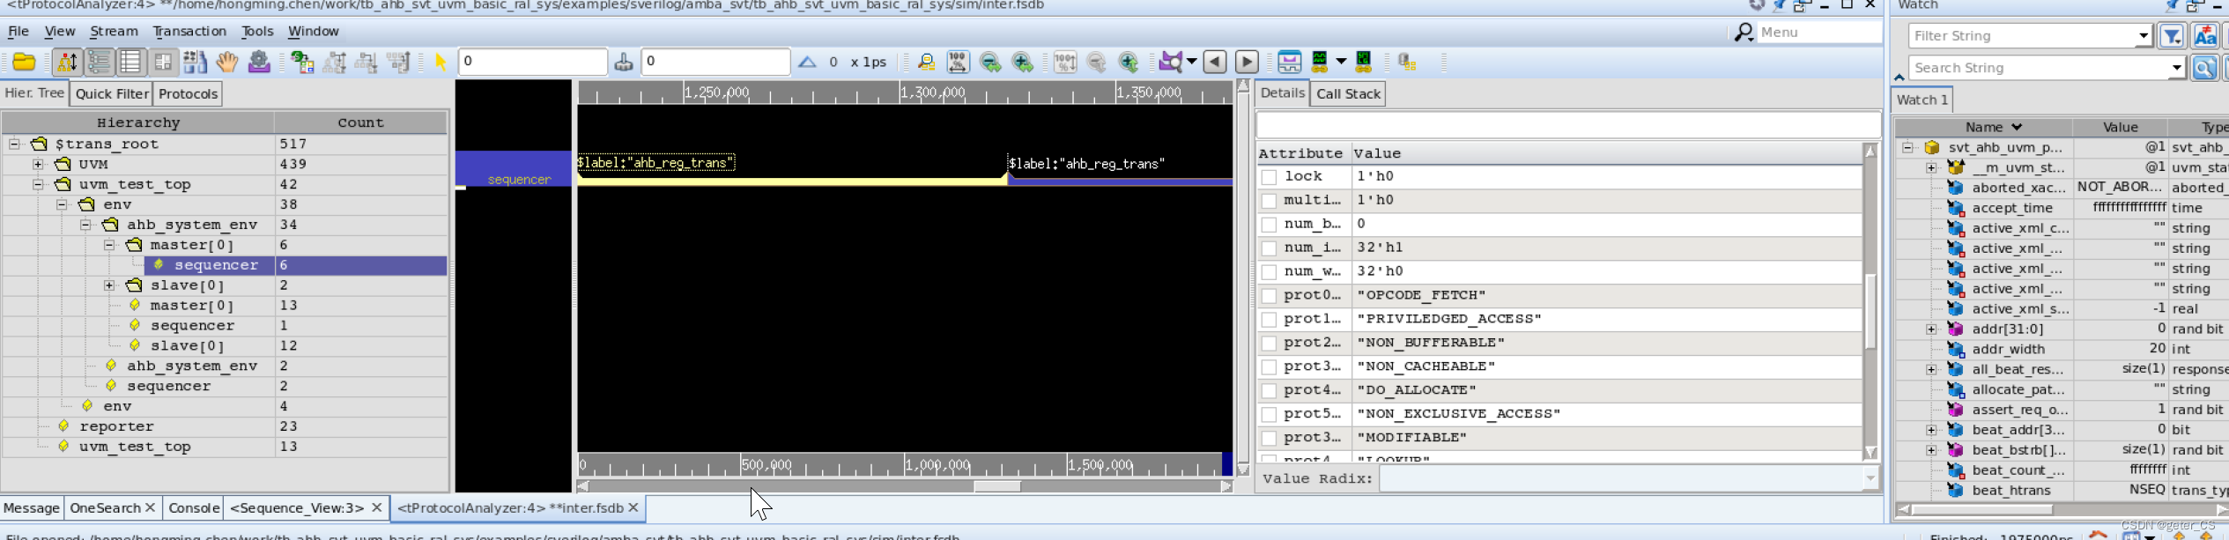This screenshot has width=2229, height=540.
Task: Click the grid layout view icon
Action: coord(163,62)
